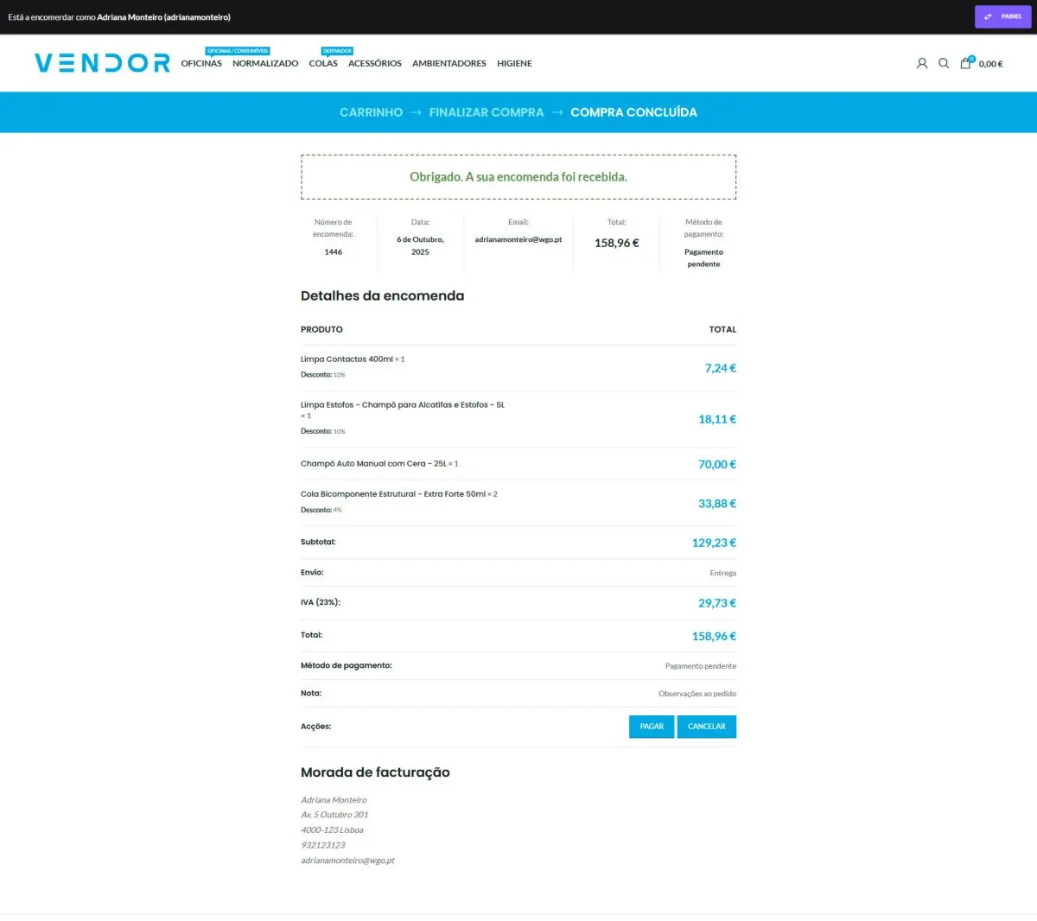This screenshot has width=1037, height=921.
Task: Open the COLAS category menu
Action: [x=322, y=63]
